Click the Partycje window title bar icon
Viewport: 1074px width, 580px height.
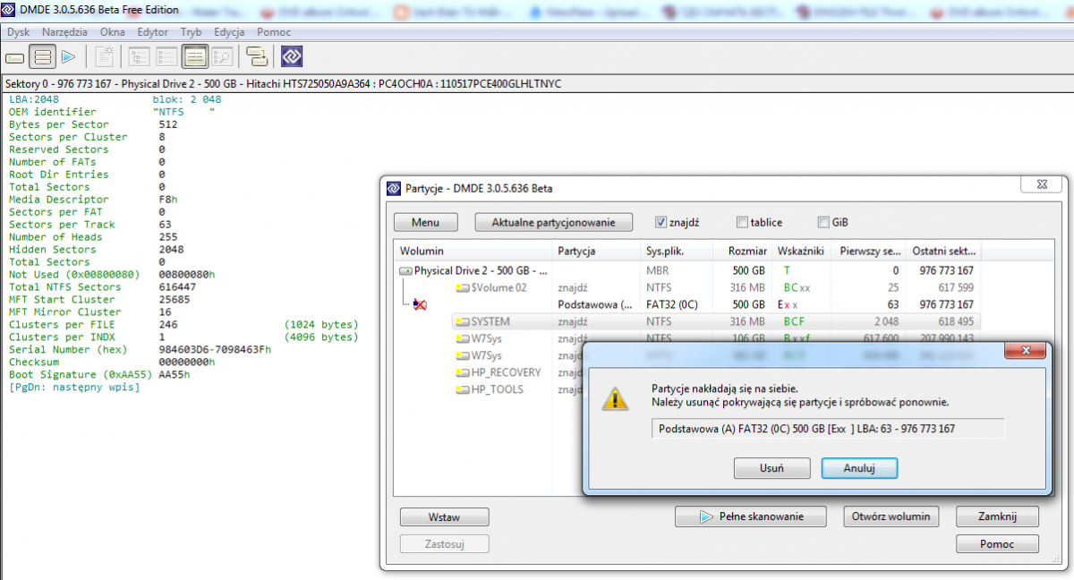tap(394, 188)
